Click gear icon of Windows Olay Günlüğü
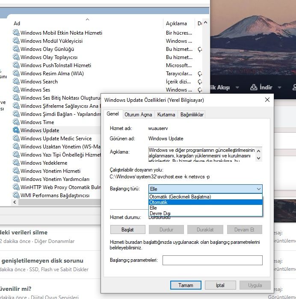This screenshot has height=299, width=296. pyautogui.click(x=16, y=49)
